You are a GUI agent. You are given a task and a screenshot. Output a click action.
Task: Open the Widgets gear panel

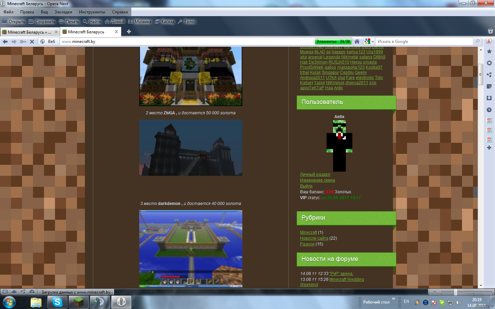coord(489,63)
